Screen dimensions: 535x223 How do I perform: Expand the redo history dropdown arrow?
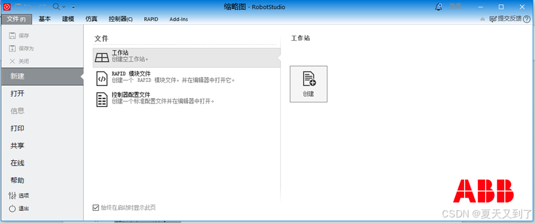pos(49,7)
